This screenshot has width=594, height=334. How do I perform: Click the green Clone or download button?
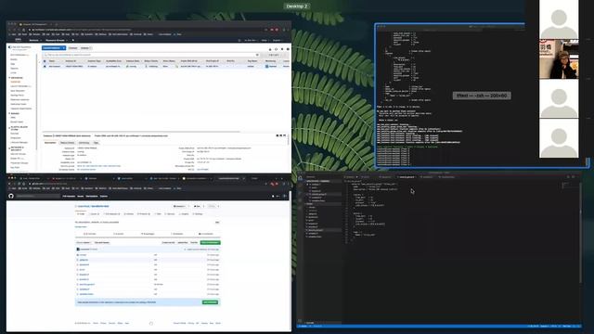click(211, 243)
